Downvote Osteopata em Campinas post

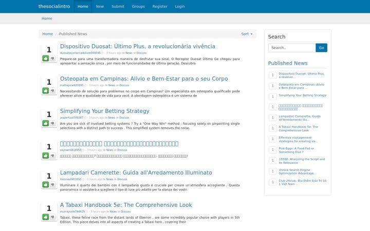[52, 90]
